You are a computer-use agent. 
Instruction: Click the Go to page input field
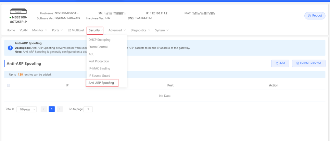point(88,109)
